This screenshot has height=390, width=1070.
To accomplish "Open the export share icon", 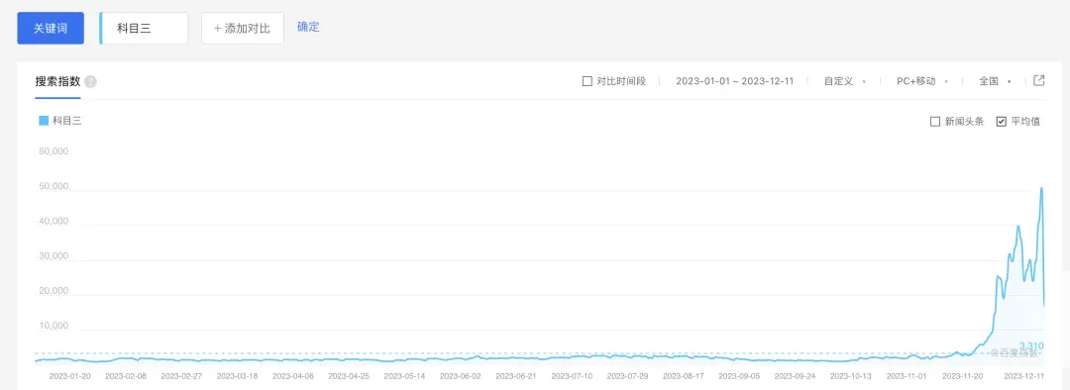I will coord(1038,80).
